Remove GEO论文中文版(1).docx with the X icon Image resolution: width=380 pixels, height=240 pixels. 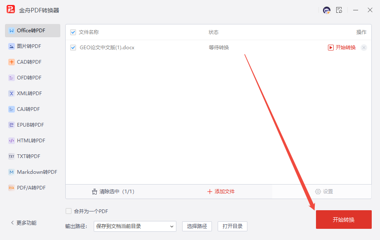tap(363, 48)
